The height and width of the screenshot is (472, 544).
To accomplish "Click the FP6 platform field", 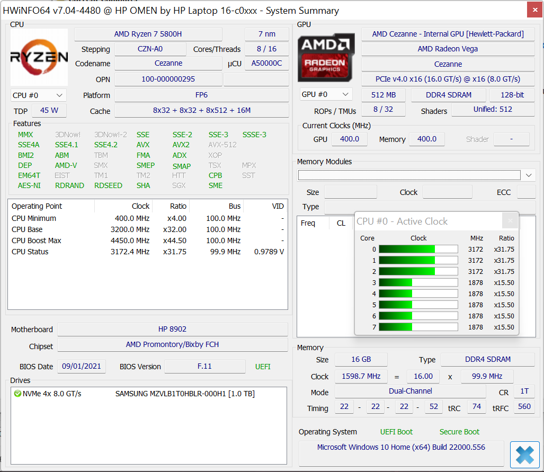I will (202, 95).
